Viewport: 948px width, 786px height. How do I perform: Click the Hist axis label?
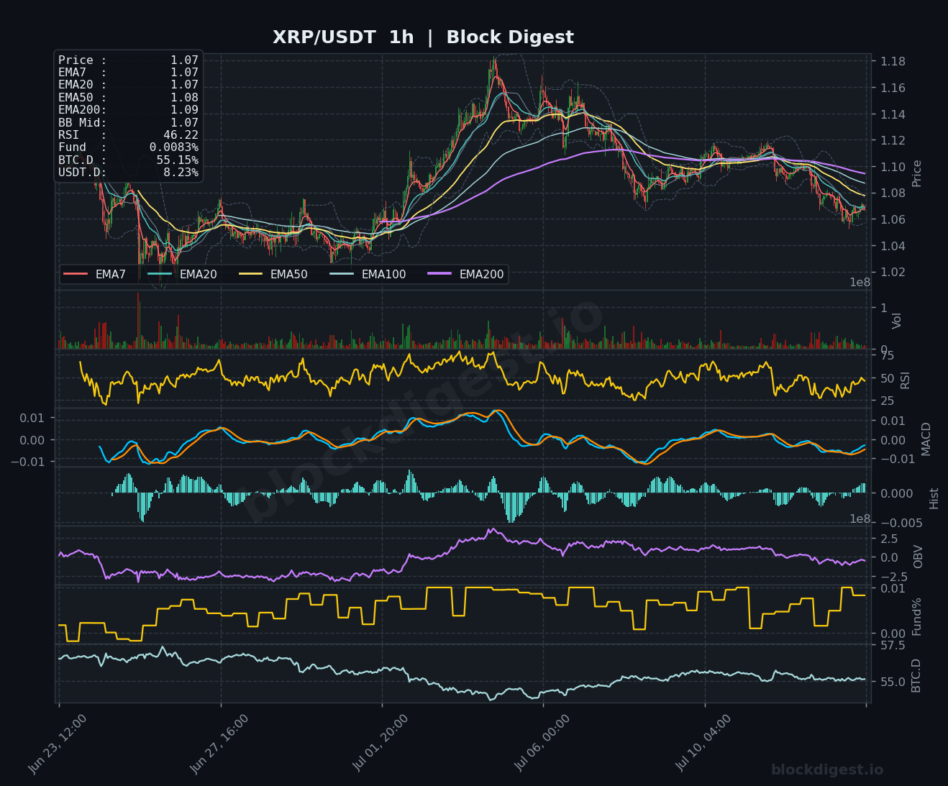(x=934, y=498)
